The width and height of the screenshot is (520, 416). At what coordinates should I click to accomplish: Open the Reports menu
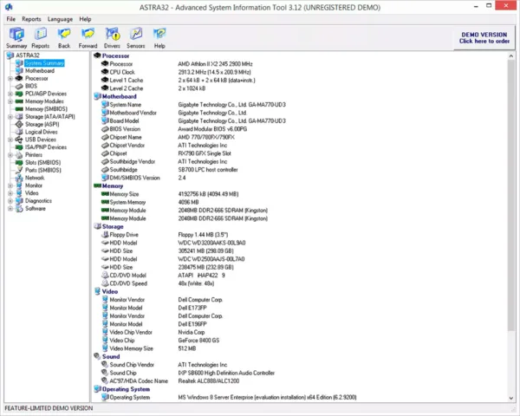31,19
